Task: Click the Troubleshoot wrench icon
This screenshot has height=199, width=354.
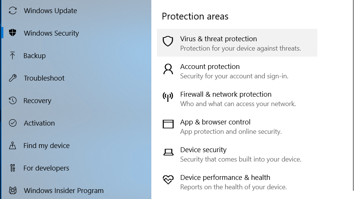Action: (x=13, y=78)
